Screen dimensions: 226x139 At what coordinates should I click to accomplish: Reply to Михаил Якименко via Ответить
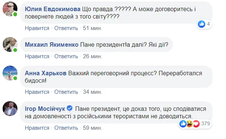click(x=66, y=56)
